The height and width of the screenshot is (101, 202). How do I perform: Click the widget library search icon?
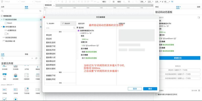2,58
